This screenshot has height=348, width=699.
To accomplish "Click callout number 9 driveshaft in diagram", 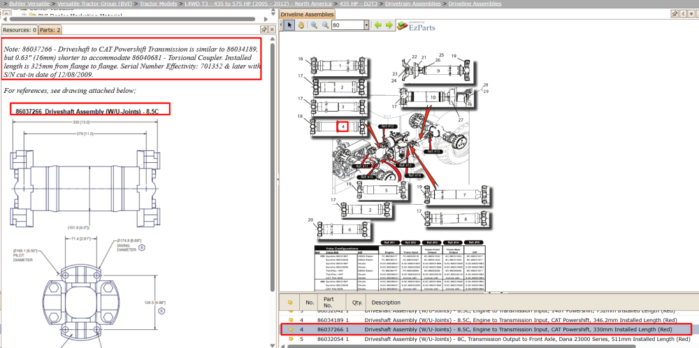I will click(438, 71).
